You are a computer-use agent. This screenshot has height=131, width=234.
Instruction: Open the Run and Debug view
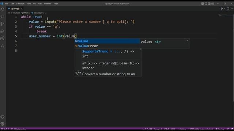click(3, 31)
